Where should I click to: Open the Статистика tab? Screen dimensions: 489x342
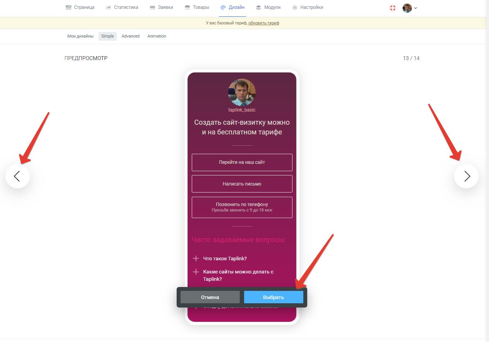122,7
